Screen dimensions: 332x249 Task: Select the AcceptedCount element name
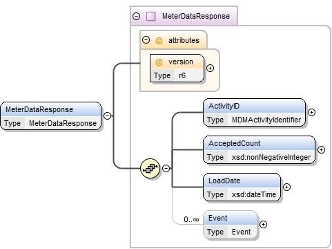[x=234, y=143]
